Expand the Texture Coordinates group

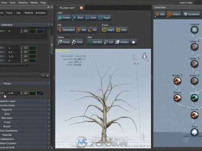25,130
